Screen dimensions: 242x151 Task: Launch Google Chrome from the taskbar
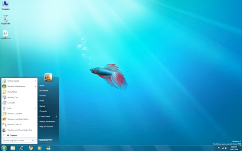pos(31,148)
